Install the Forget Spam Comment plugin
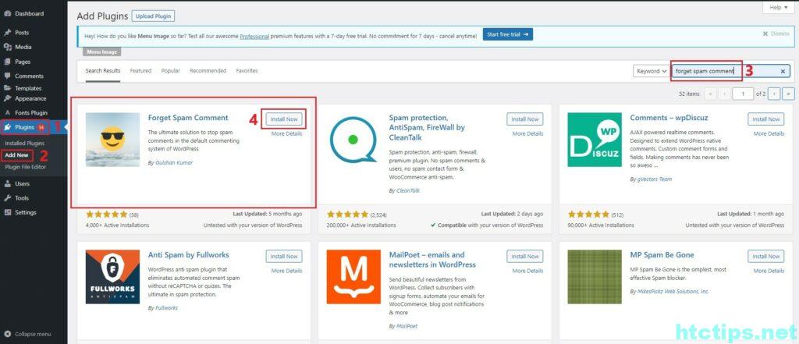Viewport: 799px width, 344px height. (282, 119)
